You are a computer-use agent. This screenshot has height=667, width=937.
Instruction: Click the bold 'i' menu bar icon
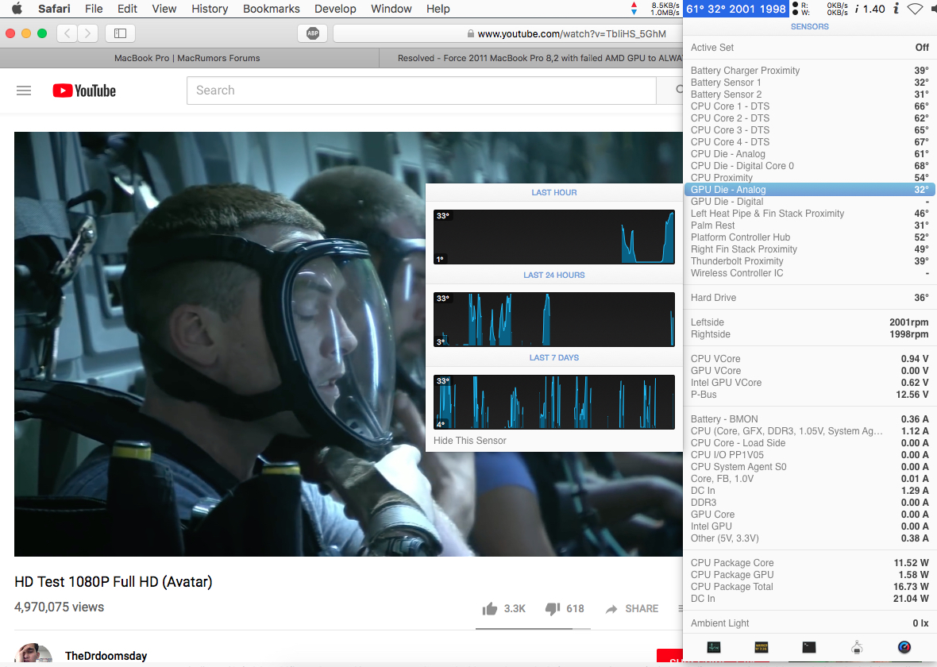896,9
